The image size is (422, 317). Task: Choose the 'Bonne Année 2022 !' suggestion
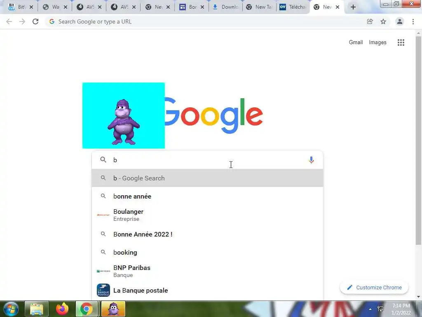click(207, 234)
